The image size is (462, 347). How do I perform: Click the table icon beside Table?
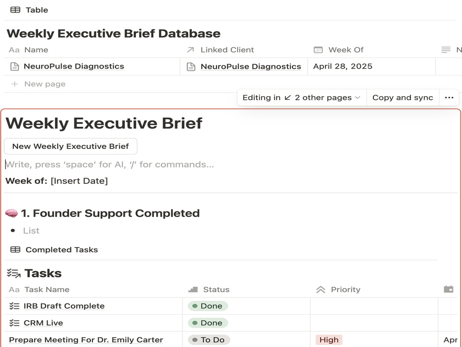[x=15, y=10]
